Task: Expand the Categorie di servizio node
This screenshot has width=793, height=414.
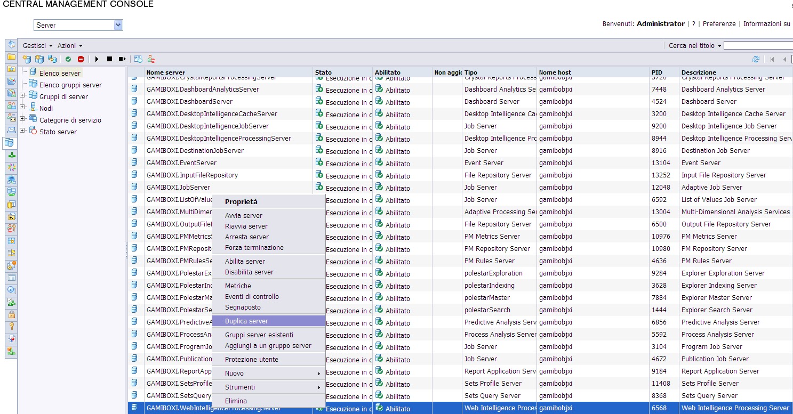Action: point(22,119)
